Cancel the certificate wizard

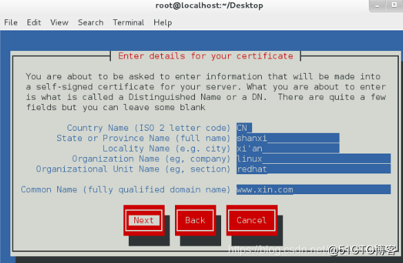251,220
